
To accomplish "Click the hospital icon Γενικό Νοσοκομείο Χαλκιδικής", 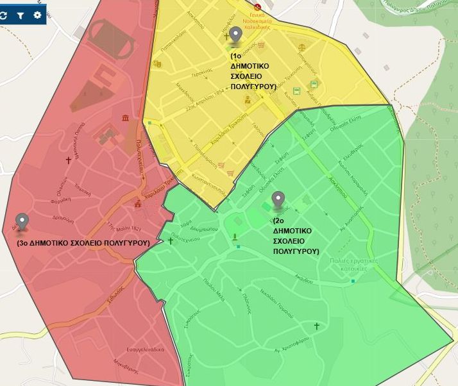I will click(x=257, y=7).
